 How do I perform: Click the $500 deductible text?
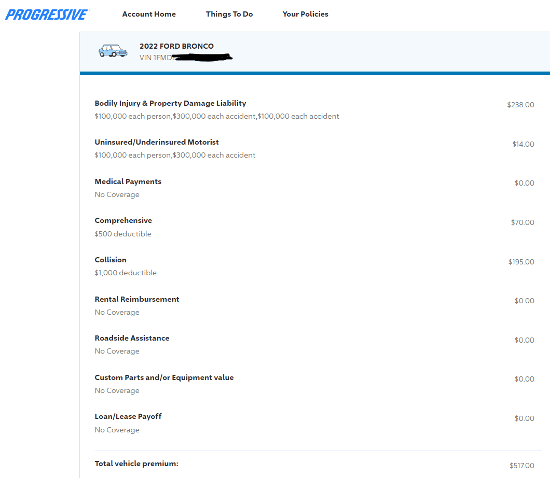click(123, 234)
